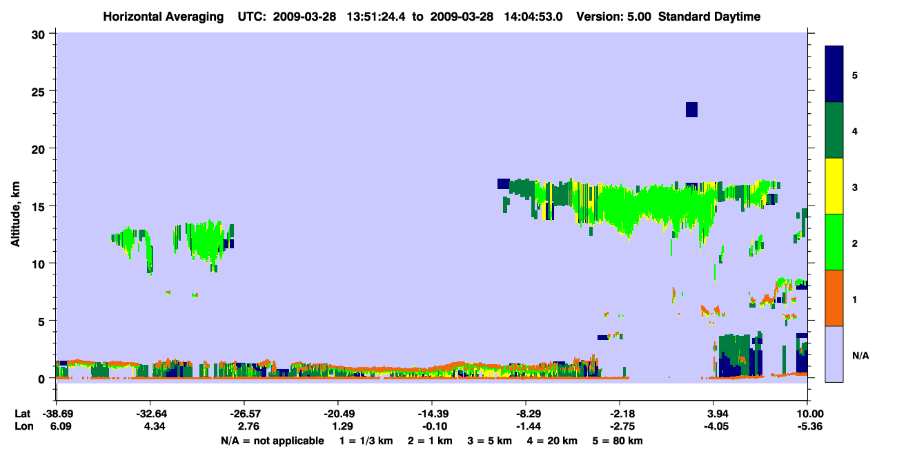Click the lavender N/A colorbar segment
Screen dimensions: 897x460
pos(834,354)
